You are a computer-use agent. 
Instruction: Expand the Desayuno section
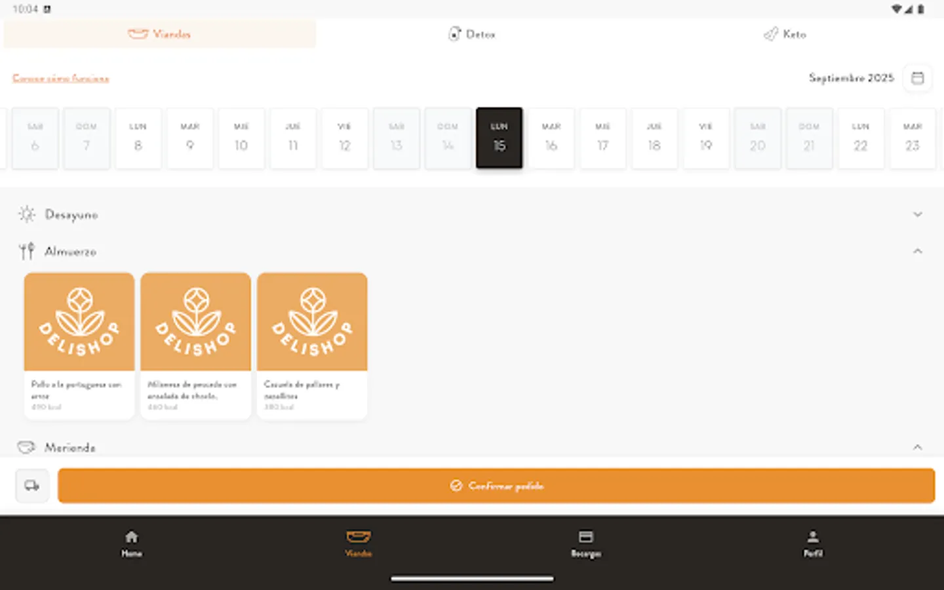tap(917, 214)
